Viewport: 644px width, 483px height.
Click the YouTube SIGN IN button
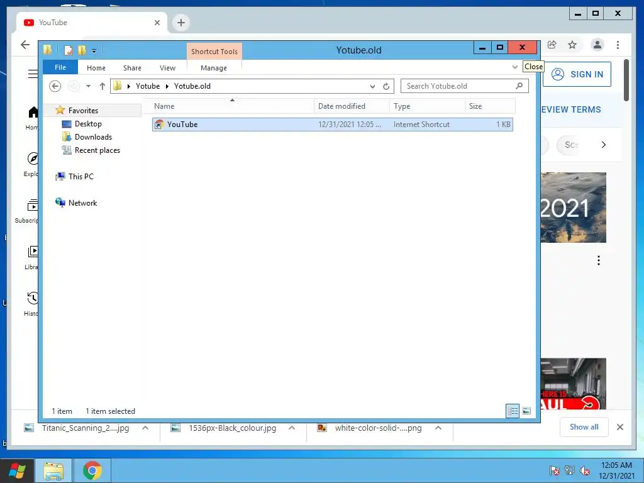click(x=577, y=74)
